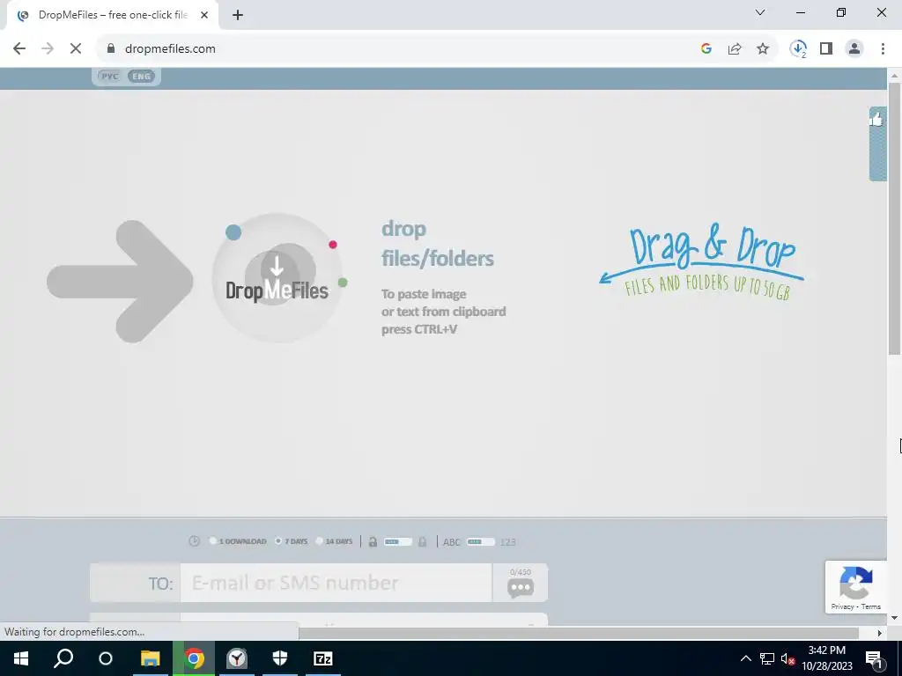This screenshot has width=902, height=676.
Task: Open Chrome downloads indicator
Action: coord(798,49)
